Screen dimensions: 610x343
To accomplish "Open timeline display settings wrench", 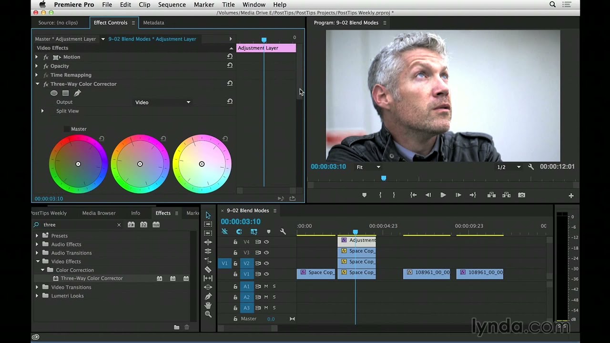I will tap(283, 232).
